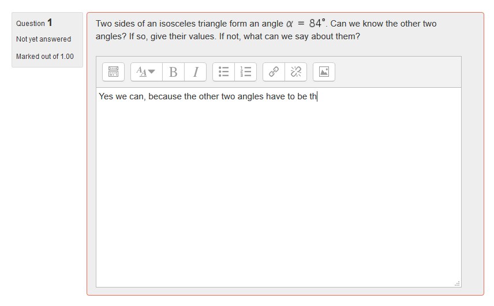Toggle italic formatting
The image size is (494, 306).
point(195,72)
